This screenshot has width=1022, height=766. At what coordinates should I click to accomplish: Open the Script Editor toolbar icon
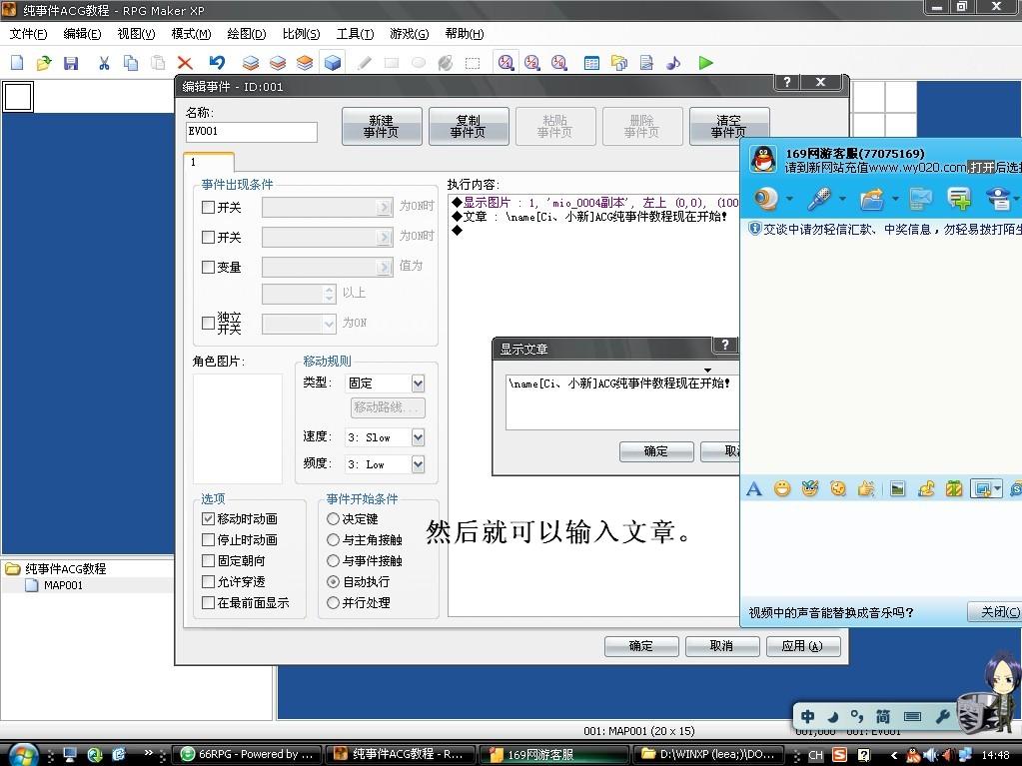coord(646,63)
